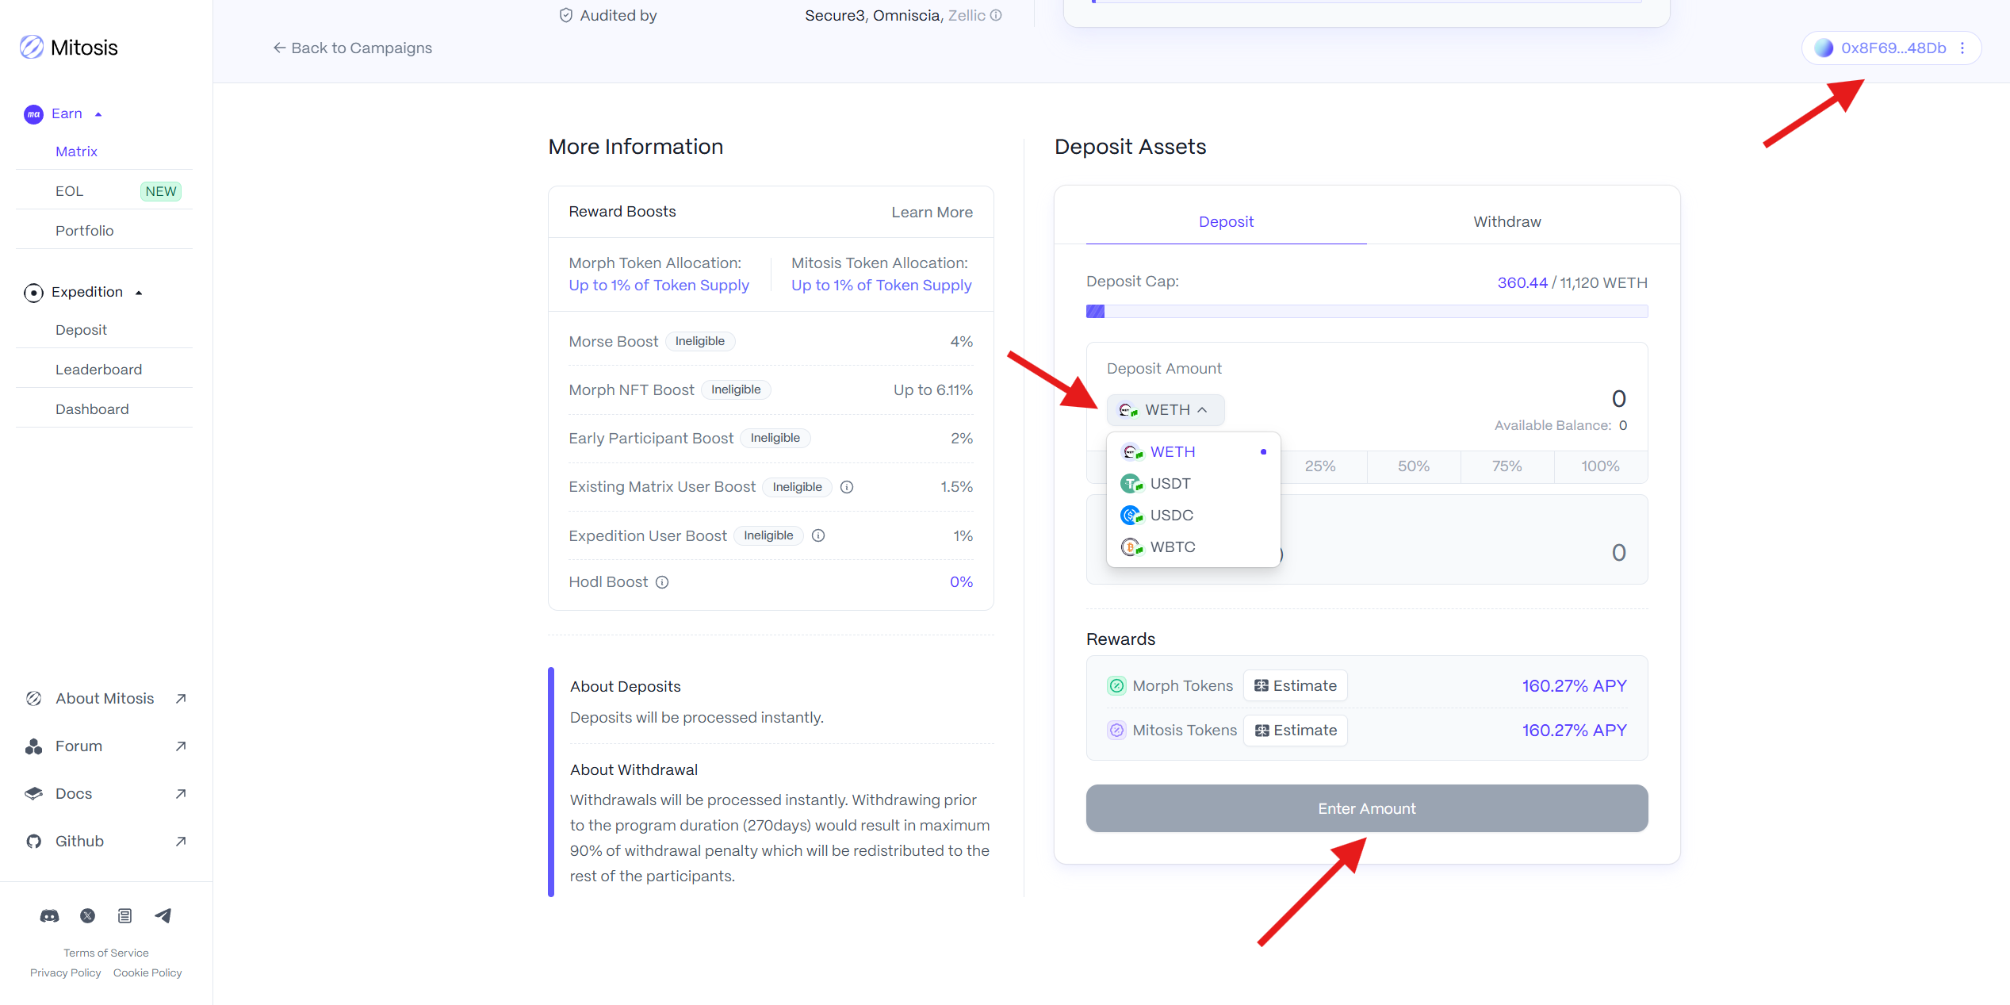
Task: Set deposit amount to 100%
Action: pyautogui.click(x=1601, y=466)
